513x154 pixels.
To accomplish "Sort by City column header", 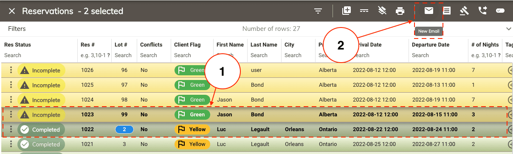I will [289, 45].
